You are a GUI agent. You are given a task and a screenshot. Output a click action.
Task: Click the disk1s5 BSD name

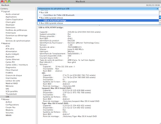click(66, 99)
